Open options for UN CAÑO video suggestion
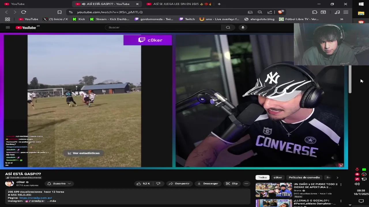Viewport: 369px width, 207px height. (341, 185)
